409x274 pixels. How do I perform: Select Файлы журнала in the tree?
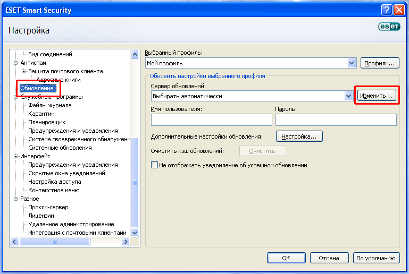click(50, 105)
